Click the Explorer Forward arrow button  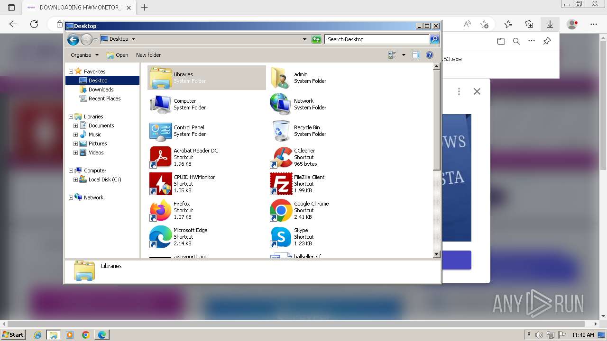coord(86,39)
